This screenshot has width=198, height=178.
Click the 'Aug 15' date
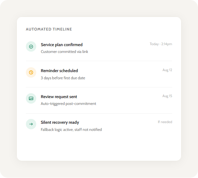(167, 96)
